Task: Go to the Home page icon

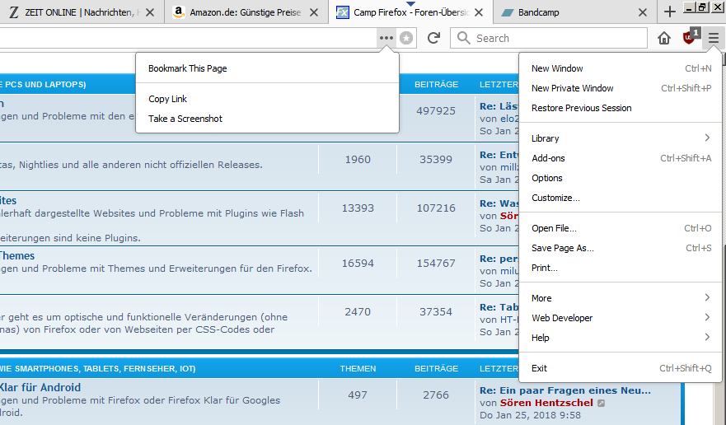Action: (x=664, y=38)
